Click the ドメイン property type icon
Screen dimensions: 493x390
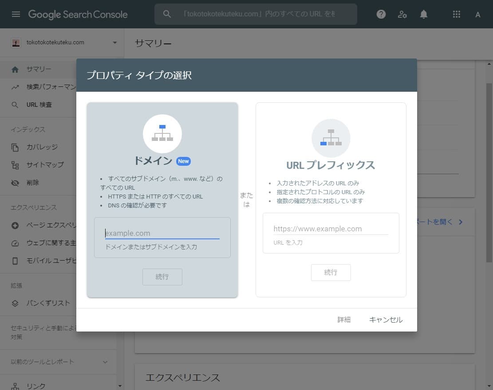pos(162,133)
